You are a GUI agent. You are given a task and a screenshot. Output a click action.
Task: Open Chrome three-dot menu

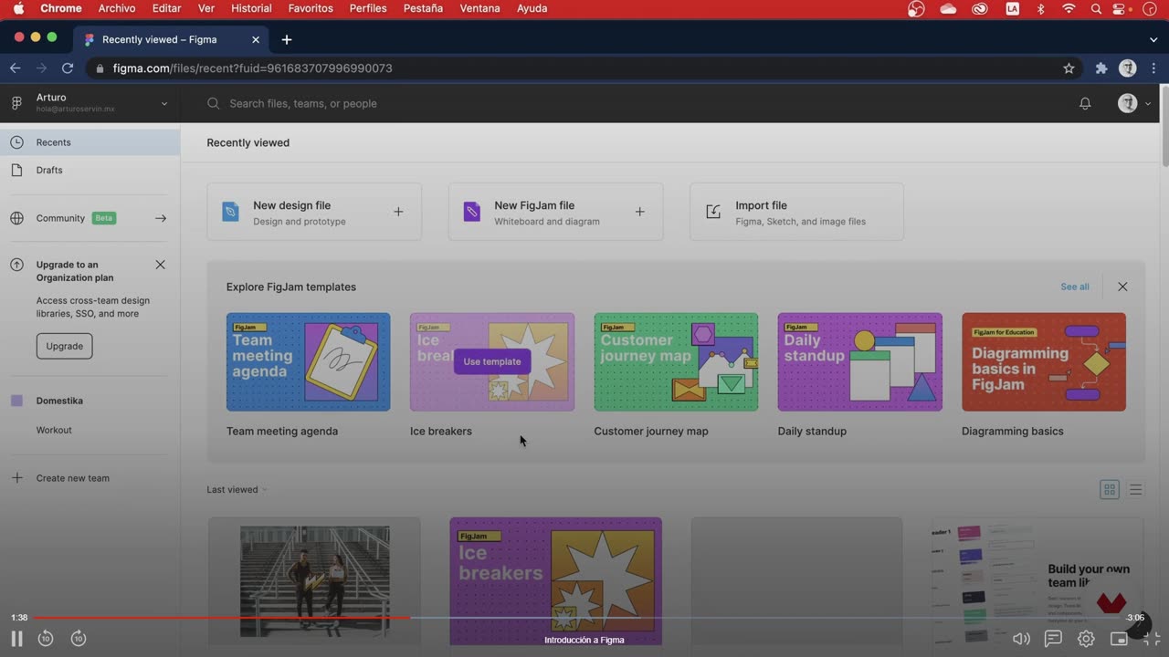pyautogui.click(x=1154, y=68)
